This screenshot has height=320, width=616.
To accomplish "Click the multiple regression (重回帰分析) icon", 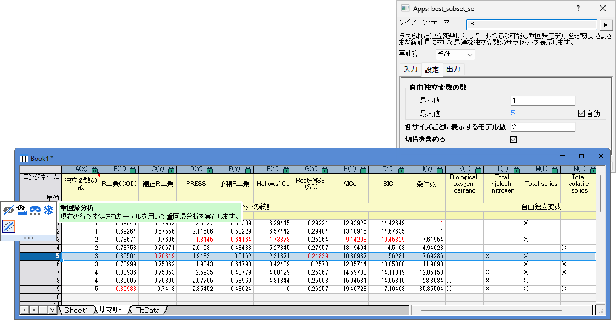I will 9,225.
